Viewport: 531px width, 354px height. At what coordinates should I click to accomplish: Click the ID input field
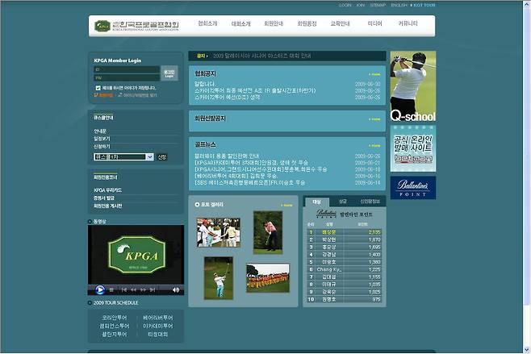coord(124,69)
